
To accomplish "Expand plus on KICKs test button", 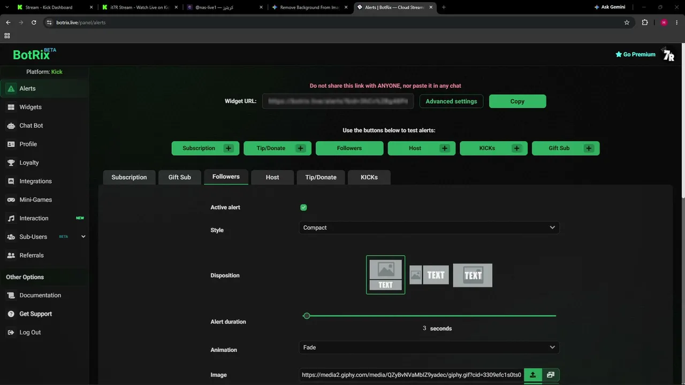I will point(516,148).
